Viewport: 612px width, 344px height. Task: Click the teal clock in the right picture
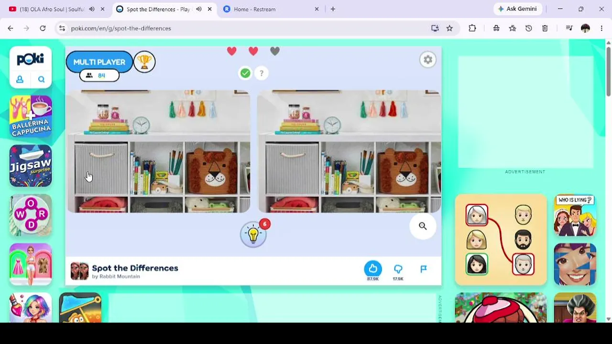coord(332,126)
